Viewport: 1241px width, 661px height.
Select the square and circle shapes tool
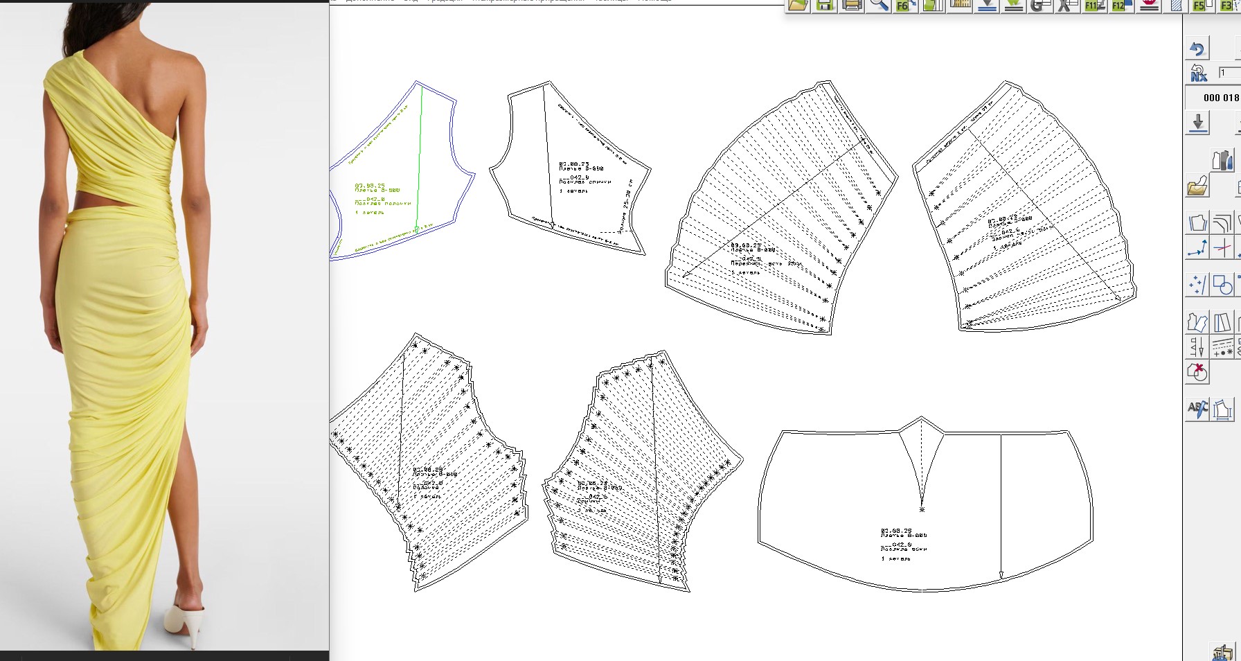(1222, 285)
